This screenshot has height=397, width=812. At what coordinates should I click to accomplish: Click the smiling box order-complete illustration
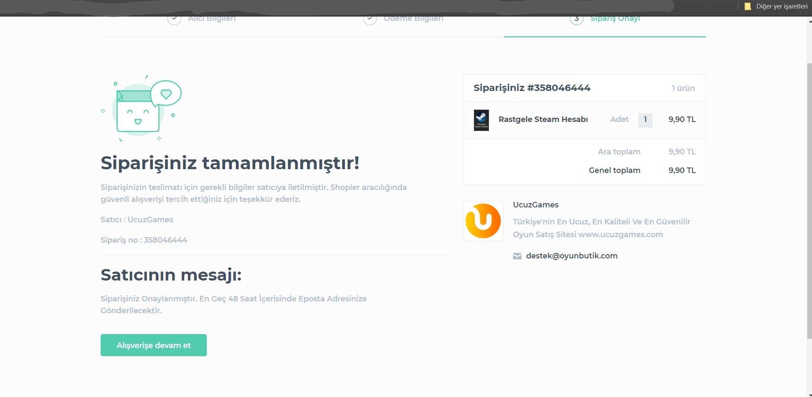pos(141,108)
